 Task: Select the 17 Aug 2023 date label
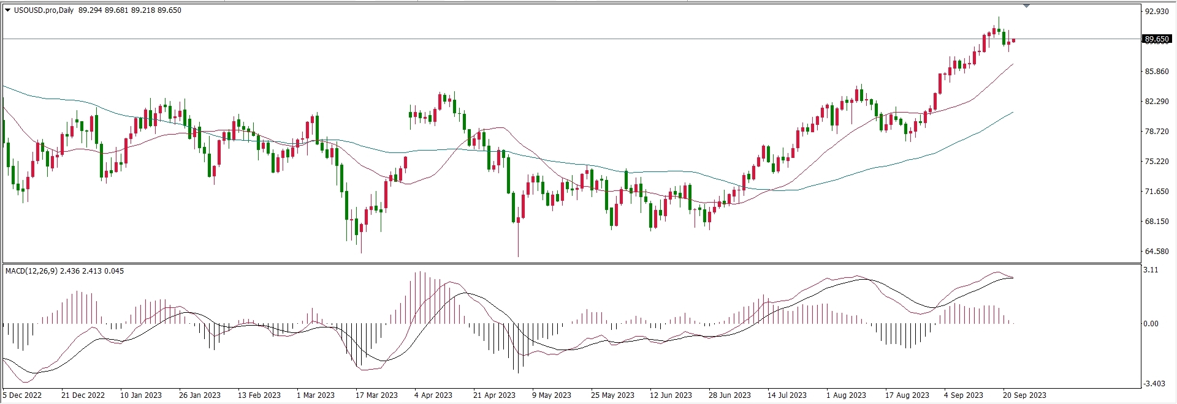[907, 395]
